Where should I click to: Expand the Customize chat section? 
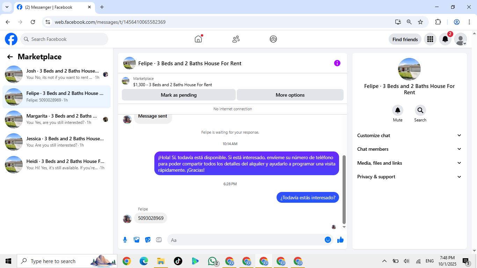coord(409,135)
